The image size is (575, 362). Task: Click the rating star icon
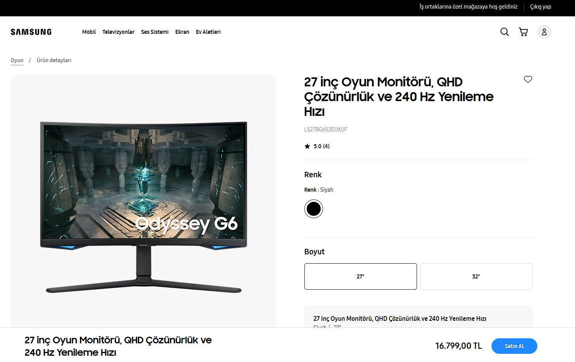click(307, 146)
